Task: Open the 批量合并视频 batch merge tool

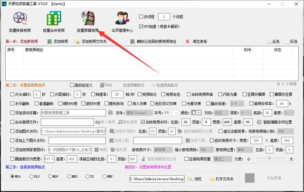Action: 54,22
